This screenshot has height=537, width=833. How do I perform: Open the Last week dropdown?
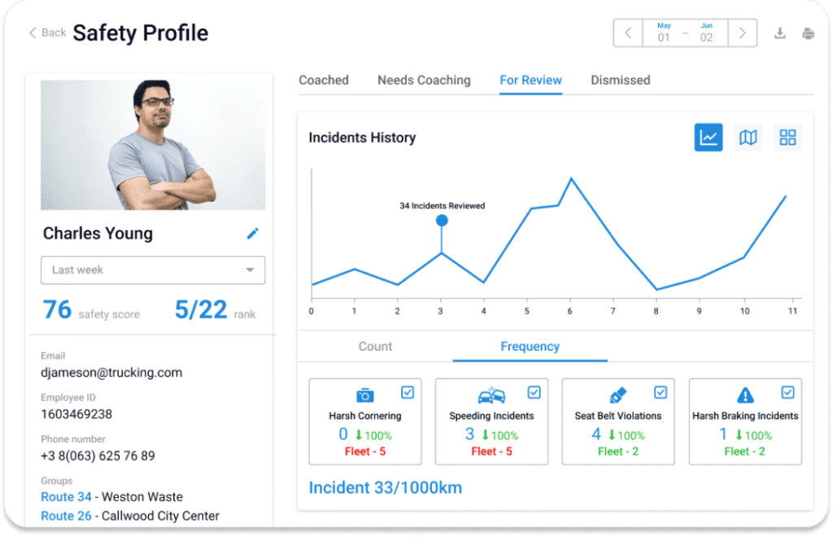click(153, 270)
